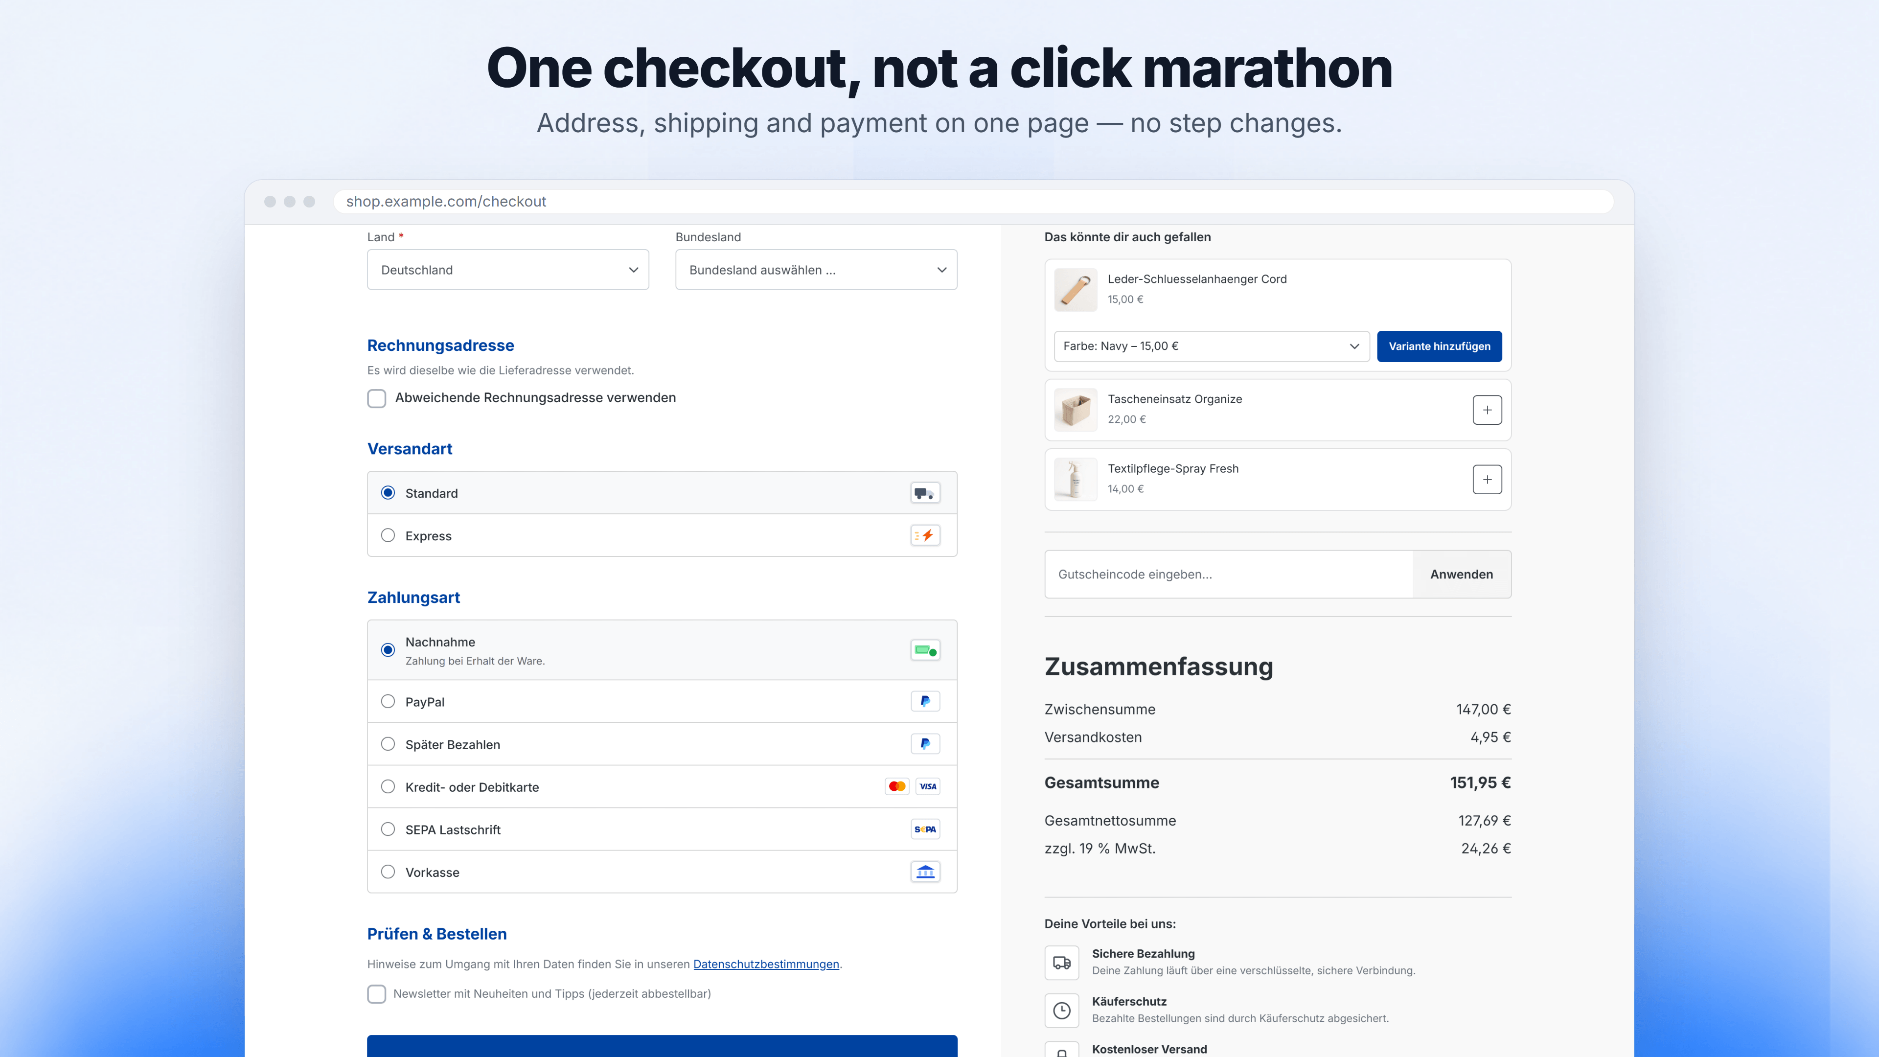The image size is (1879, 1057).
Task: Click the PayPal logo in PayPal row
Action: (925, 702)
